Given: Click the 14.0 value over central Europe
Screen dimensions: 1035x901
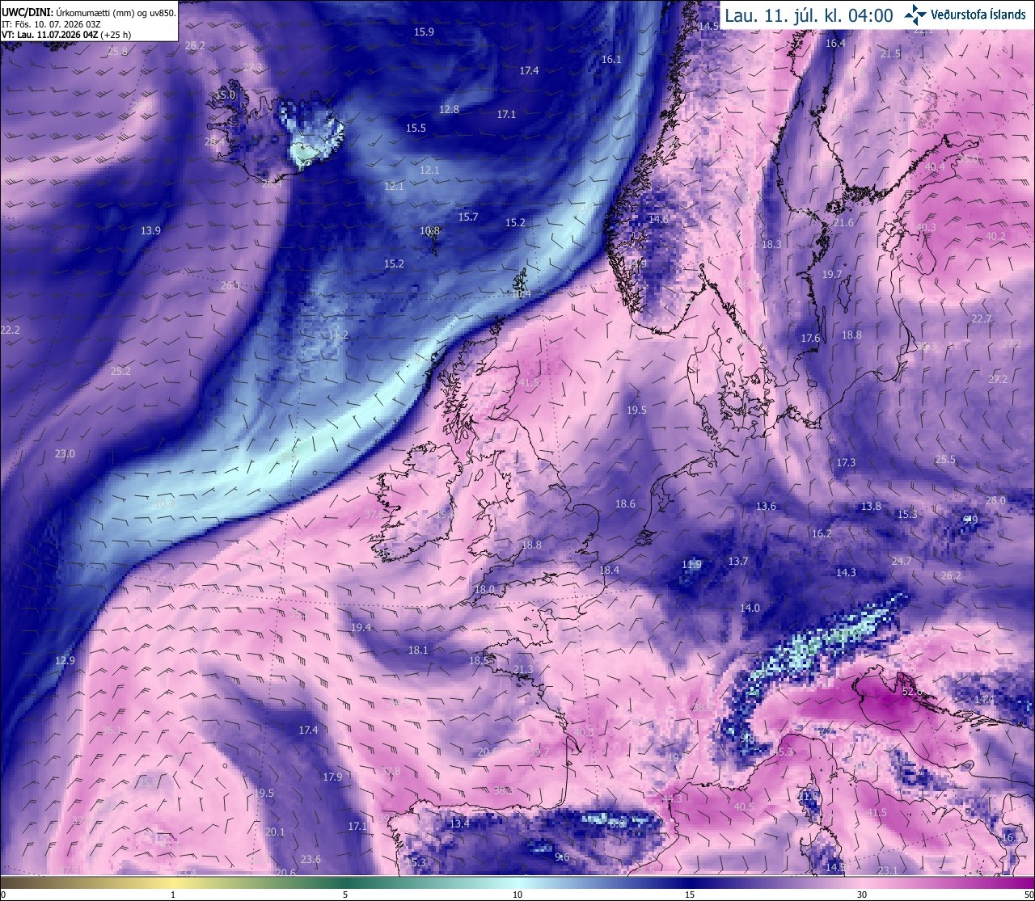Looking at the screenshot, I should 750,608.
